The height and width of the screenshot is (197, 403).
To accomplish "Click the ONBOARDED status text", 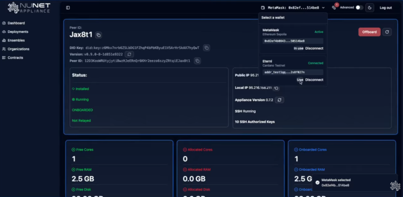I will pos(82,110).
